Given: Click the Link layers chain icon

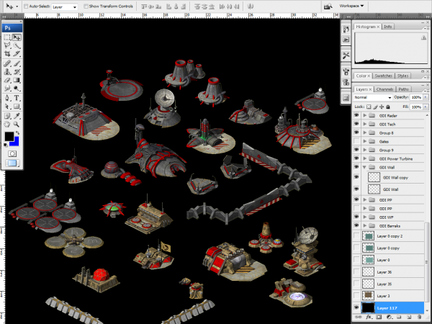Looking at the screenshot, I should [x=359, y=317].
